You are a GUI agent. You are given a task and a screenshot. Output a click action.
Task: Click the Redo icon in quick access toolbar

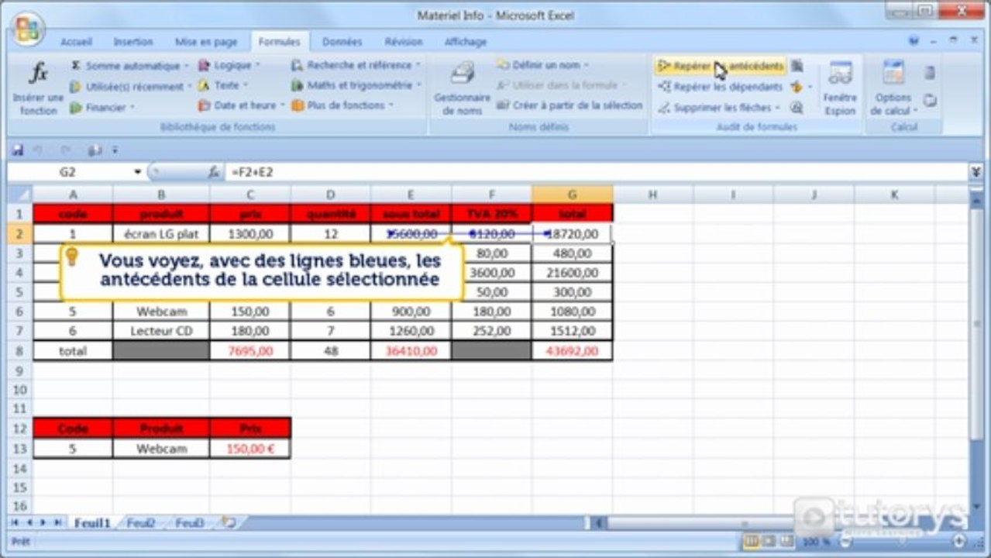point(66,150)
